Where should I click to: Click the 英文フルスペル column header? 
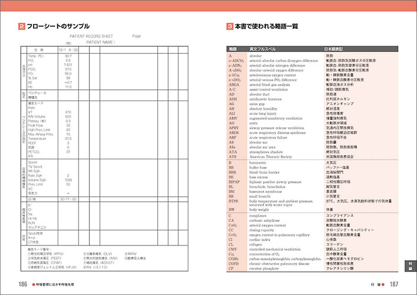tap(262, 48)
